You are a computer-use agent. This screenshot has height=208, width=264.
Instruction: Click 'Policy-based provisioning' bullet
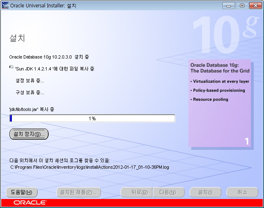pos(218,90)
